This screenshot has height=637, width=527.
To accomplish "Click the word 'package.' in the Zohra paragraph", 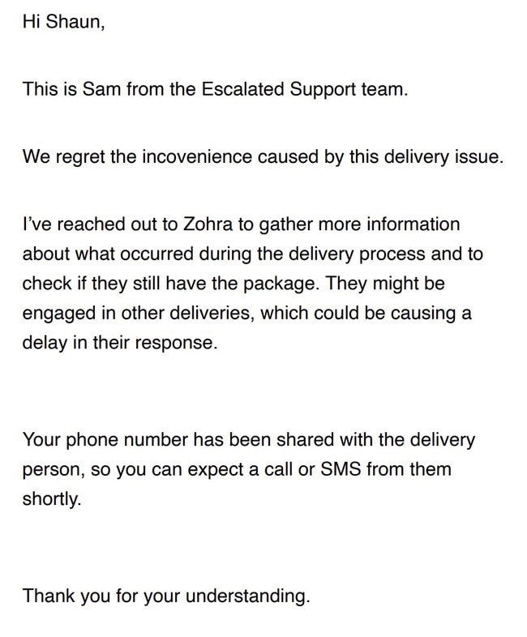I will tap(280, 284).
